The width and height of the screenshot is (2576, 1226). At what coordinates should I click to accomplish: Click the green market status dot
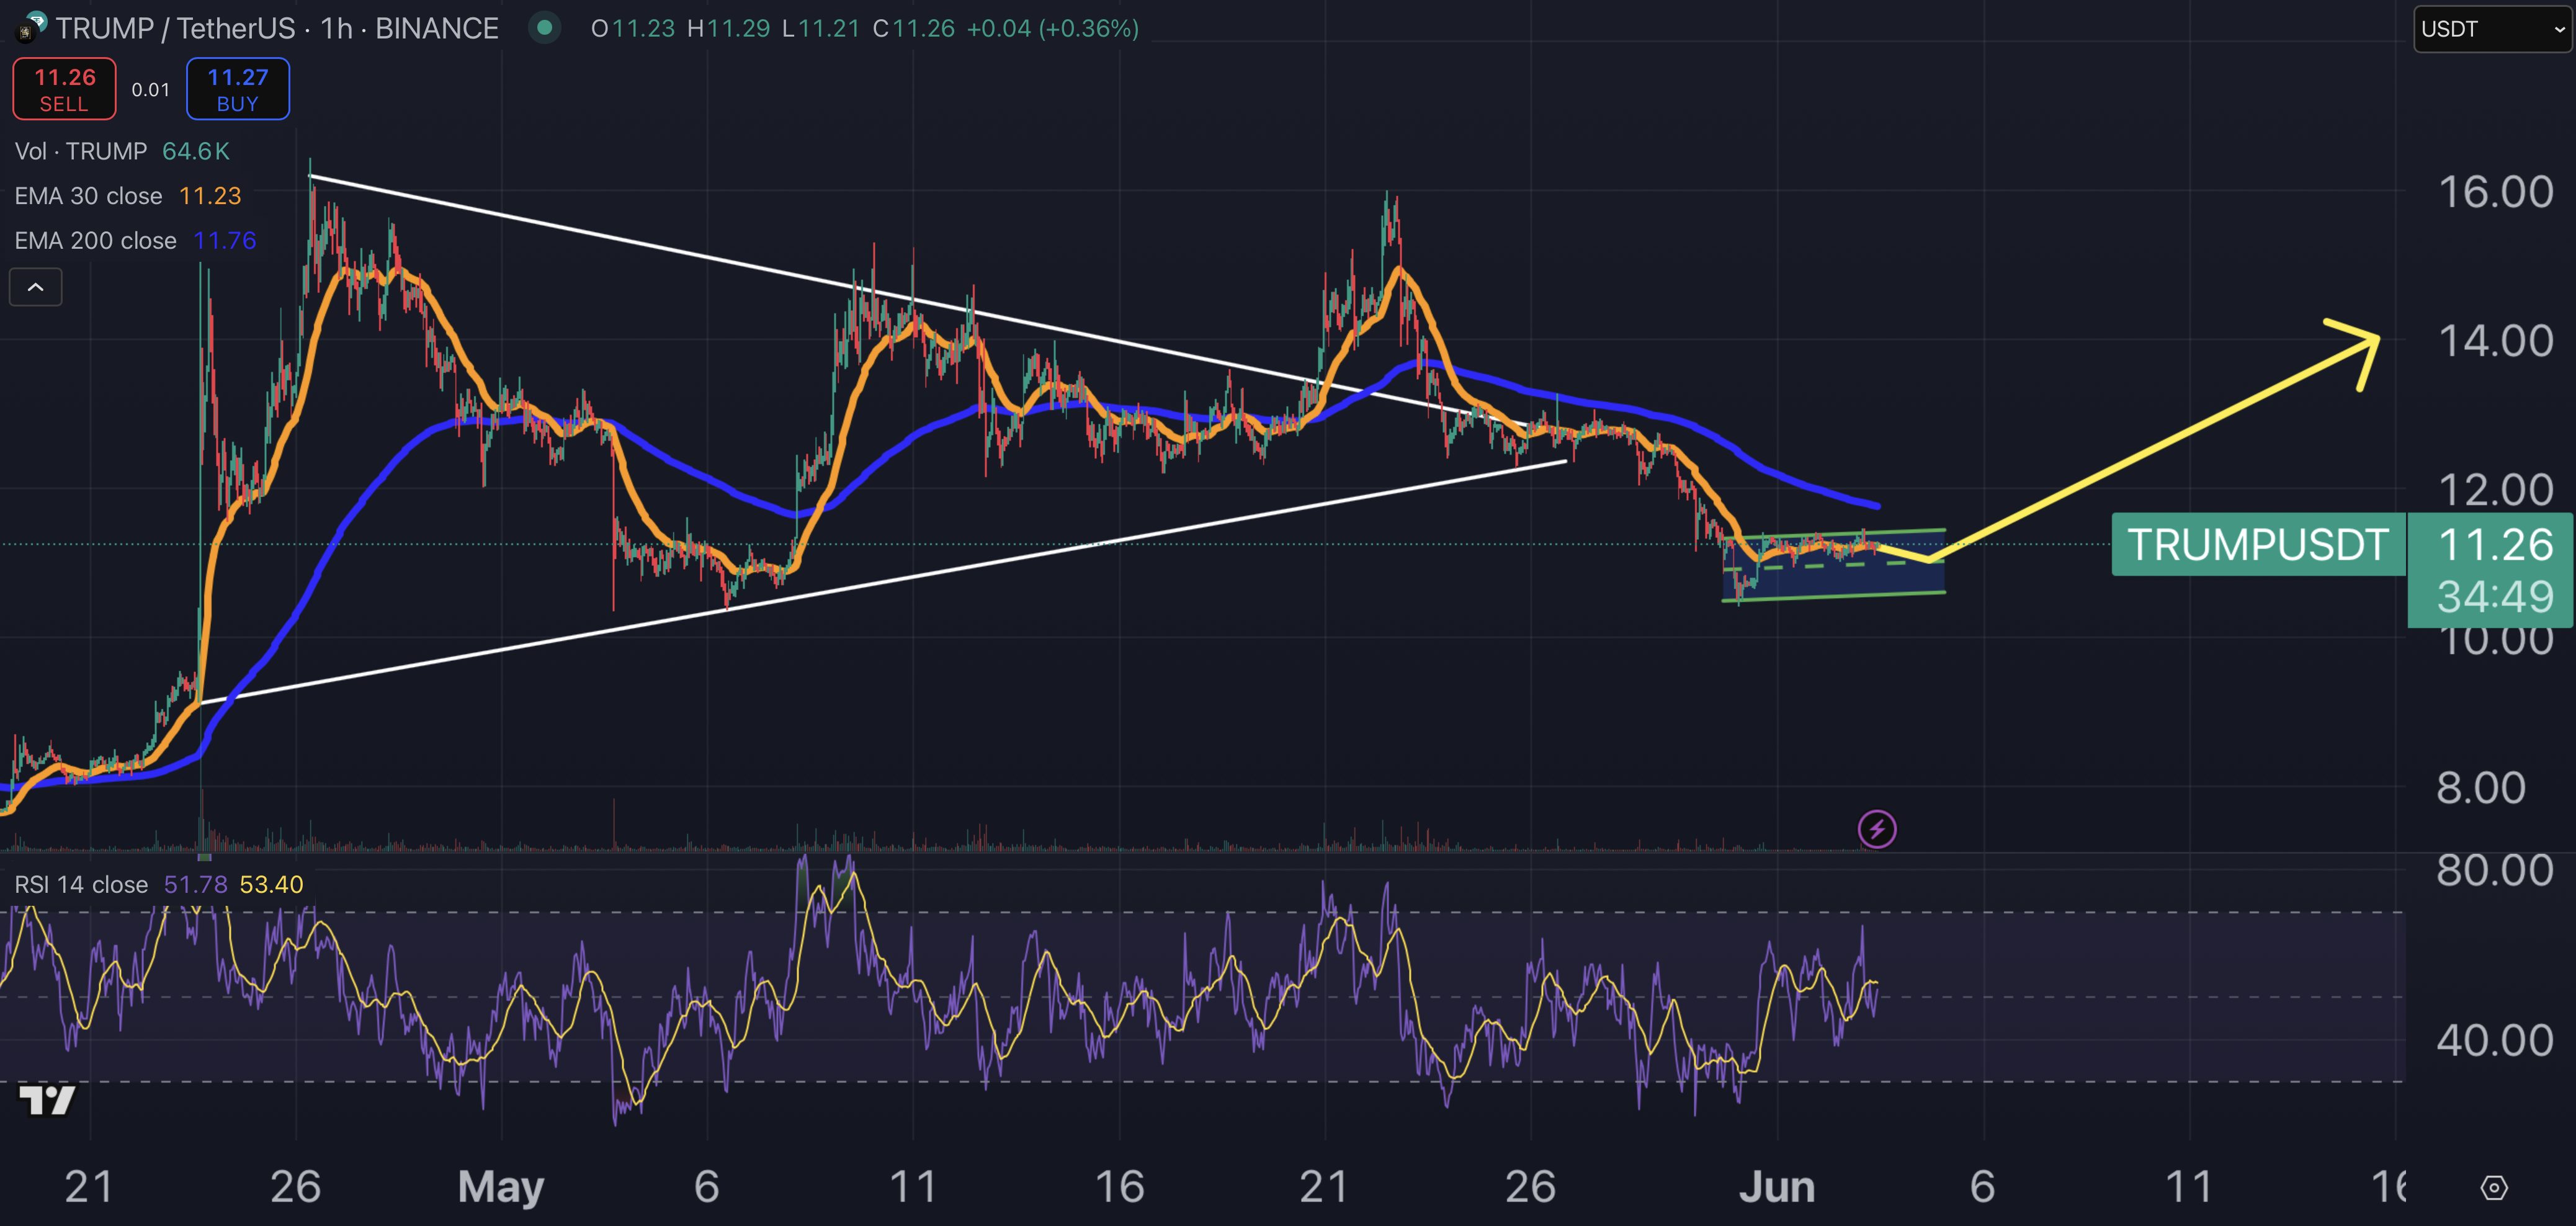tap(545, 28)
